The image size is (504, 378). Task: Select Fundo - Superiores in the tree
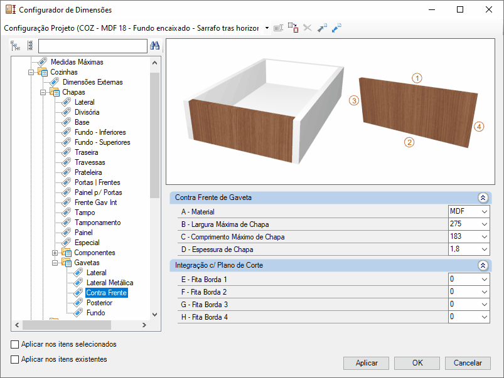[x=102, y=142]
